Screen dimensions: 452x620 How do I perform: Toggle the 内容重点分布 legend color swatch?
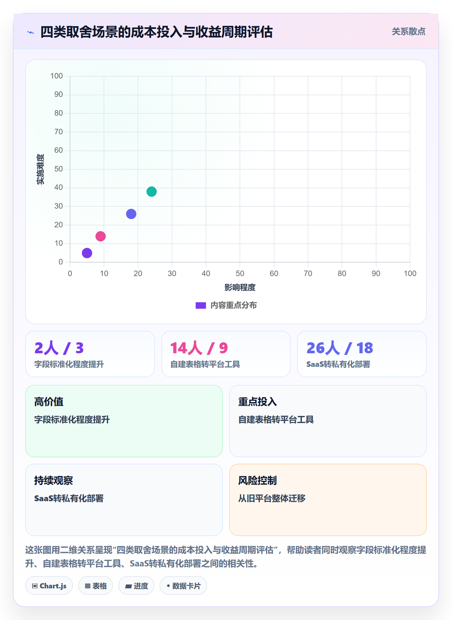[x=200, y=305]
